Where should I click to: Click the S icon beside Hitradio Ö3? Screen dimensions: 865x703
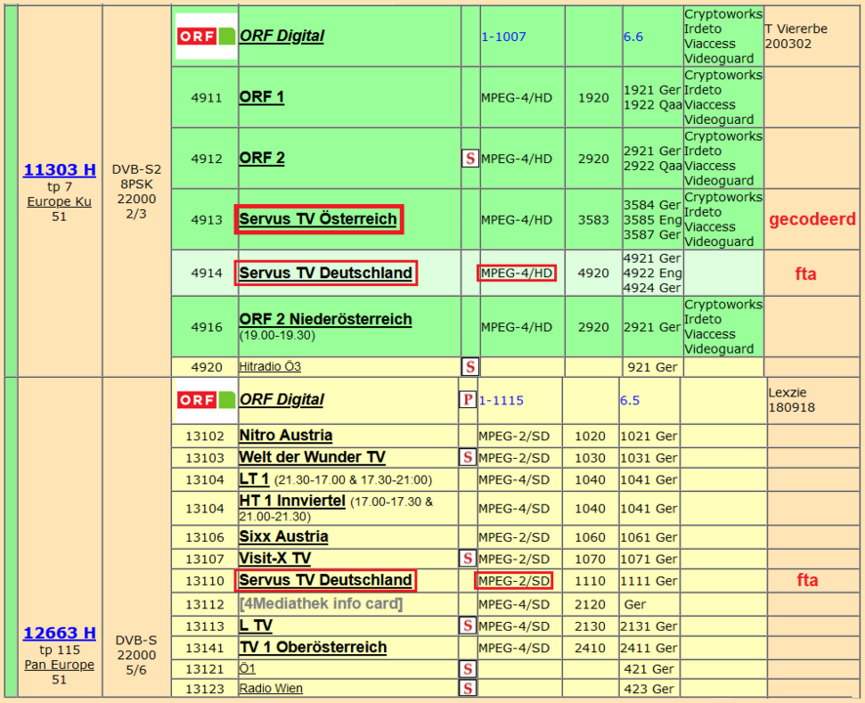click(470, 367)
